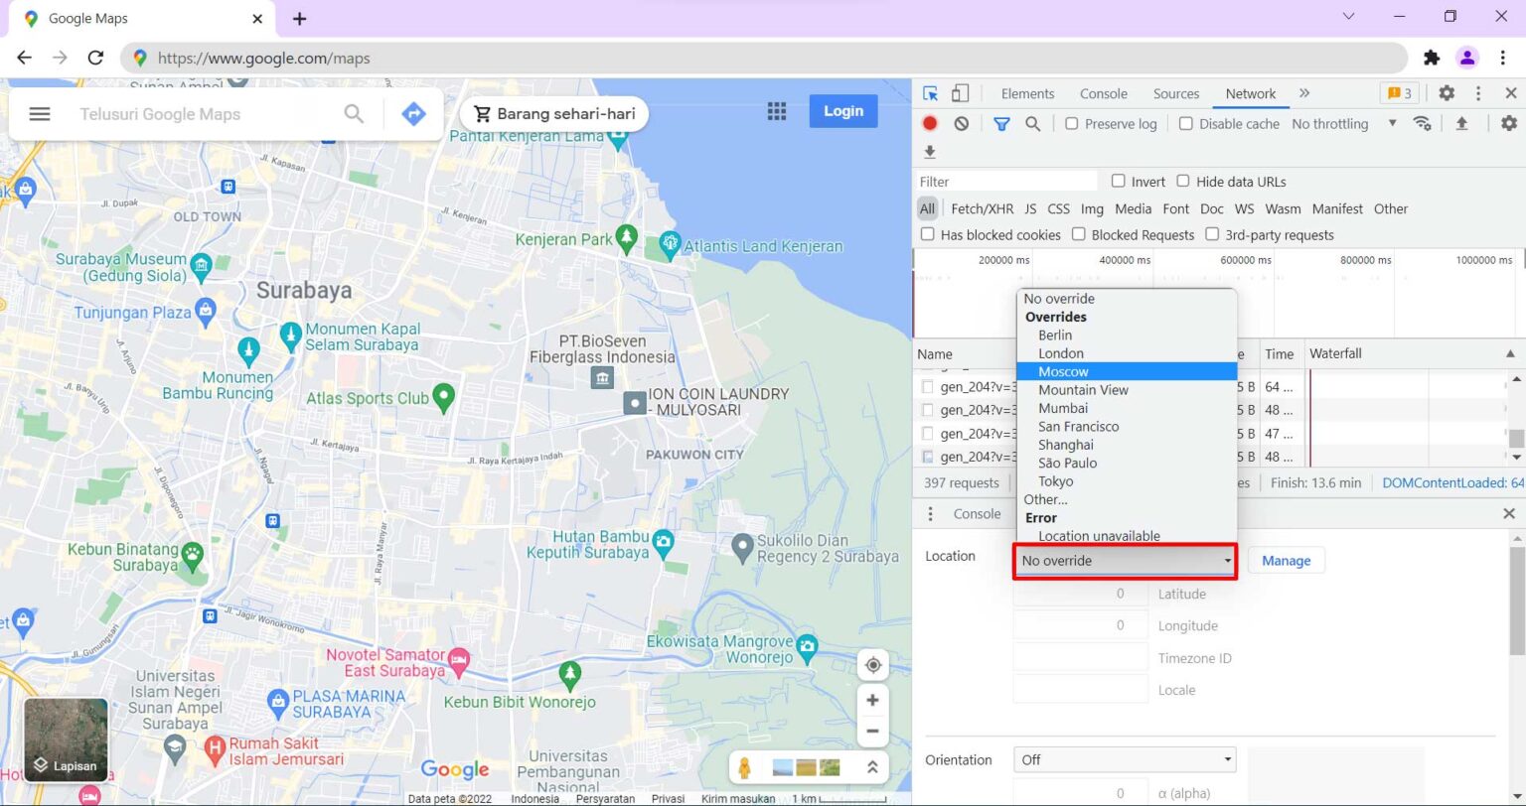Zoom in on the map
The height and width of the screenshot is (806, 1526).
point(872,700)
